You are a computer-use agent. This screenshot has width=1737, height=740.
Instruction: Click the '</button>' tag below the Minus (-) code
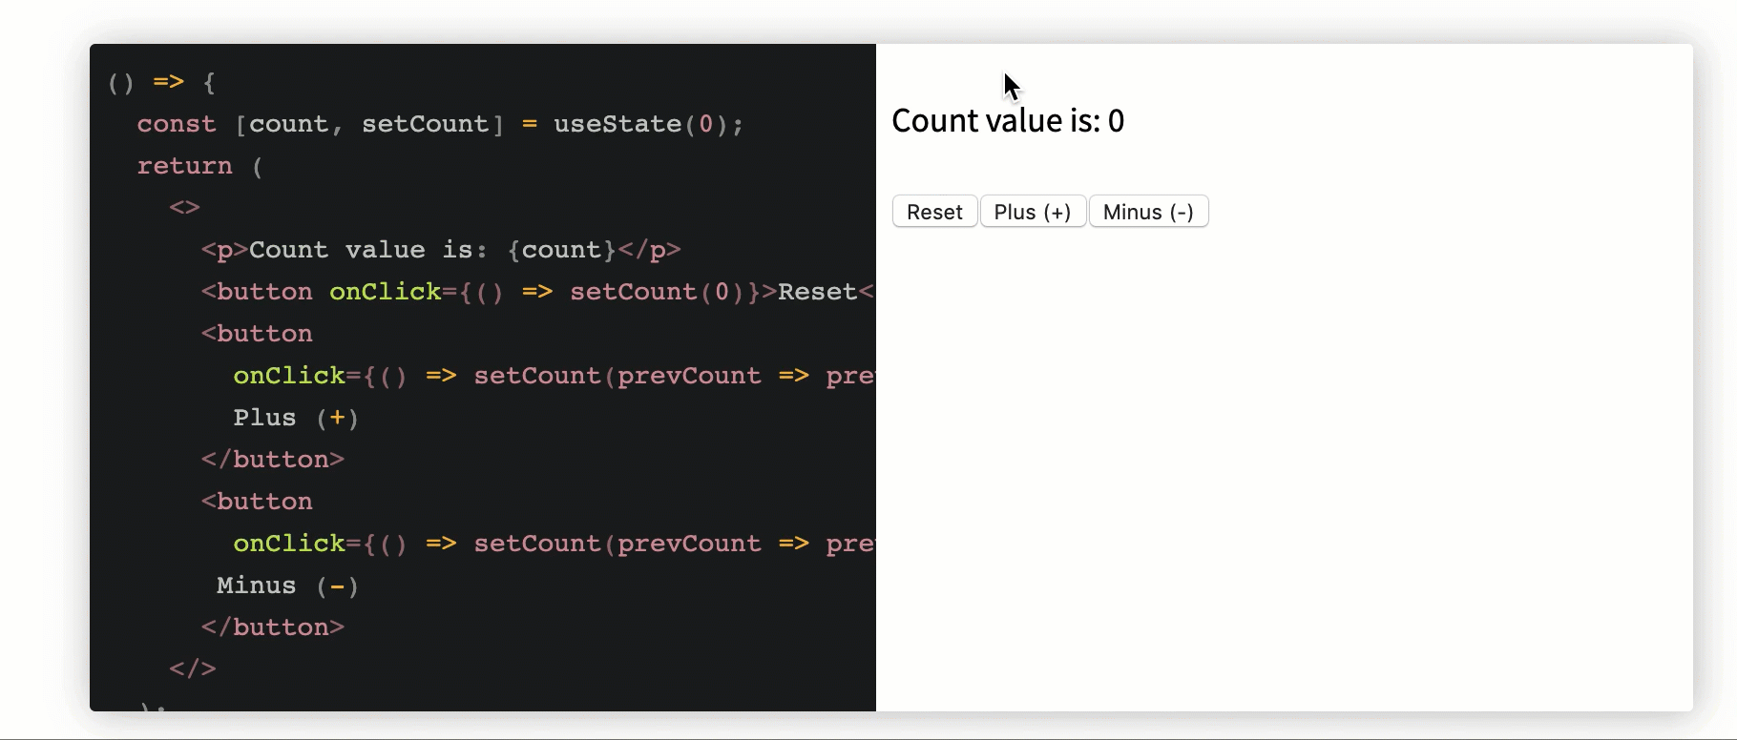[272, 627]
